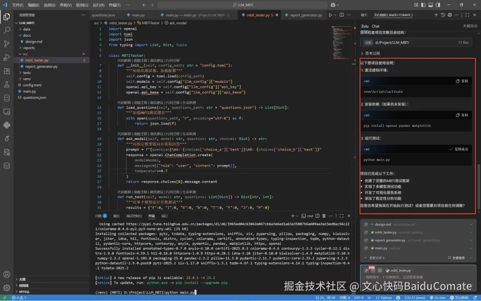The image size is (481, 301).
Task: Open the Source Control view
Action: (7, 44)
